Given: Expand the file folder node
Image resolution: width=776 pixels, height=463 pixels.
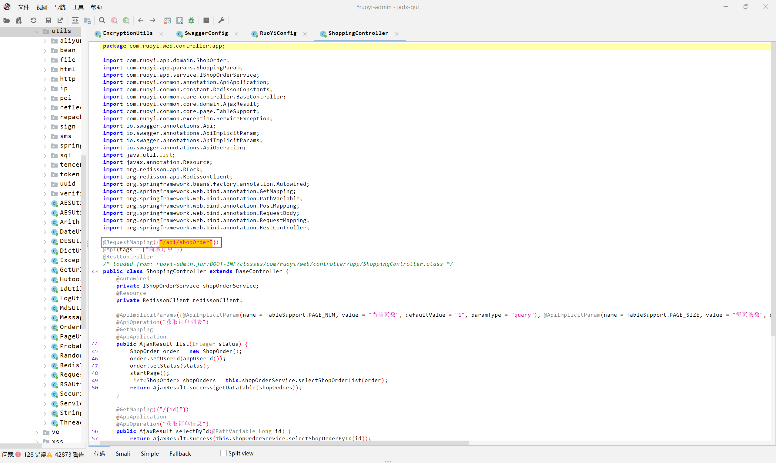Looking at the screenshot, I should 45,60.
